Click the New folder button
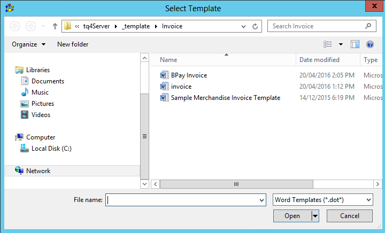The height and width of the screenshot is (233, 385). pos(73,44)
